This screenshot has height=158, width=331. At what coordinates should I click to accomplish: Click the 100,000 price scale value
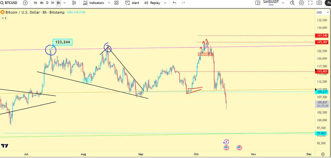tap(322, 120)
